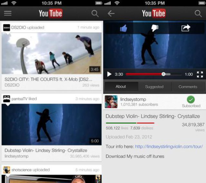Tap the thumbs-down dislike icon
This screenshot has height=183, width=206.
click(155, 28)
